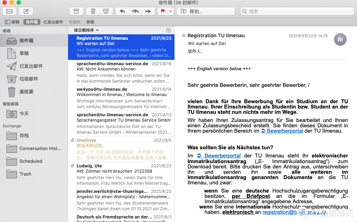
Task: Open the Scheduled folder
Action: pos(34,161)
